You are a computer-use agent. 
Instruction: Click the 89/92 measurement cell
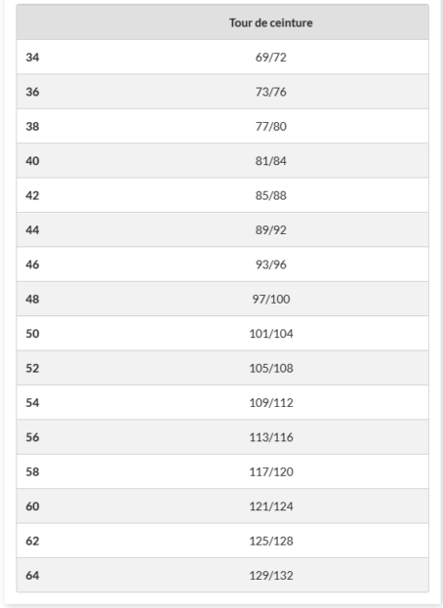pyautogui.click(x=271, y=230)
